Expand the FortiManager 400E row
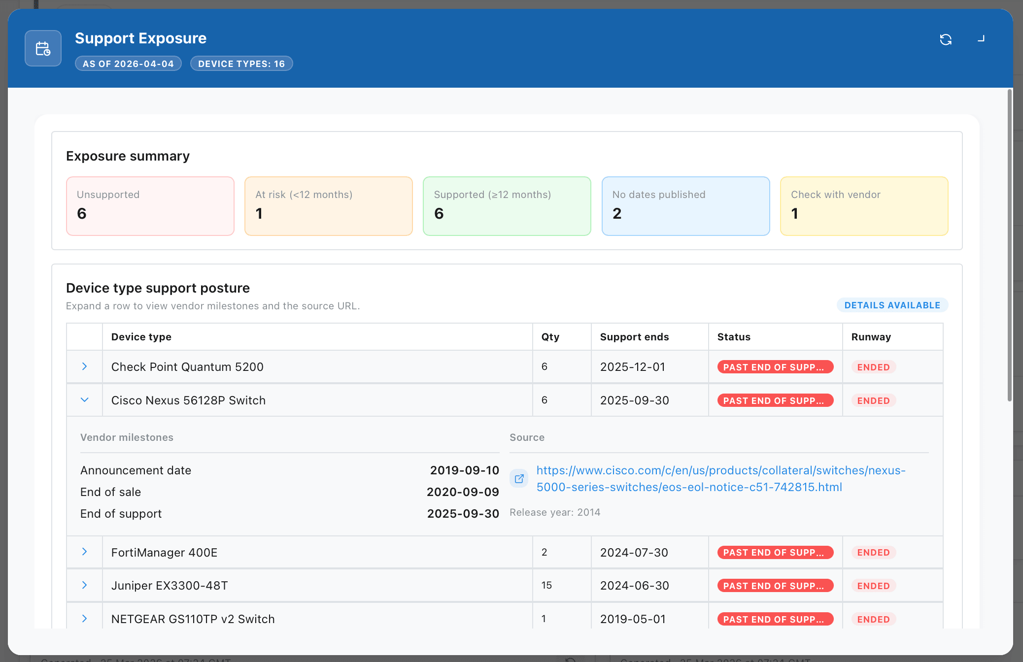 pyautogui.click(x=84, y=552)
